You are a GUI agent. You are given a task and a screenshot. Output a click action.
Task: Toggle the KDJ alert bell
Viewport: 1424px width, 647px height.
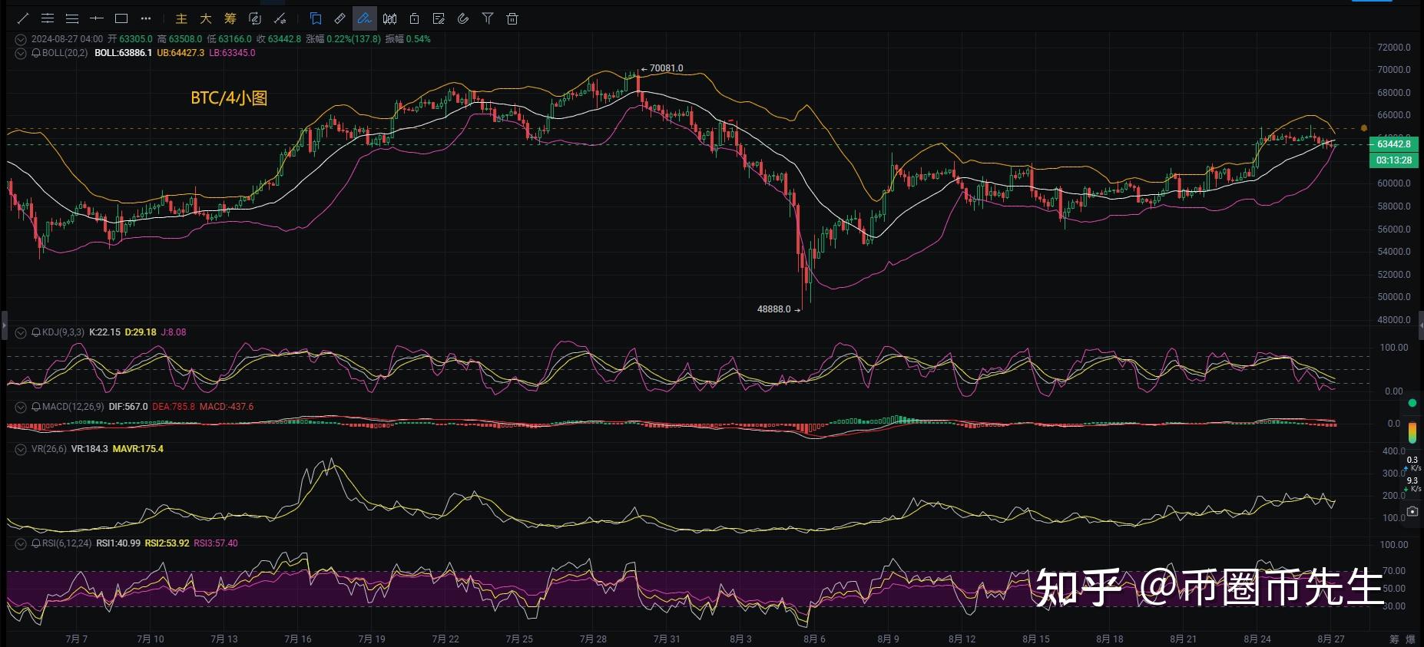[35, 332]
